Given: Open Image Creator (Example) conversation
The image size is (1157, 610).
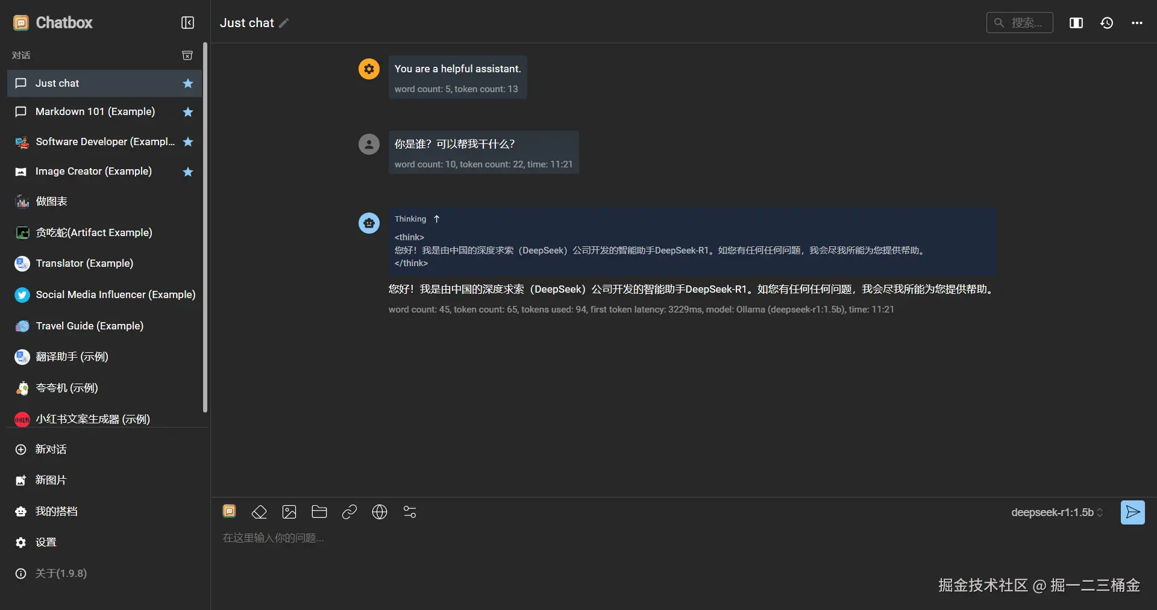Looking at the screenshot, I should (x=104, y=172).
